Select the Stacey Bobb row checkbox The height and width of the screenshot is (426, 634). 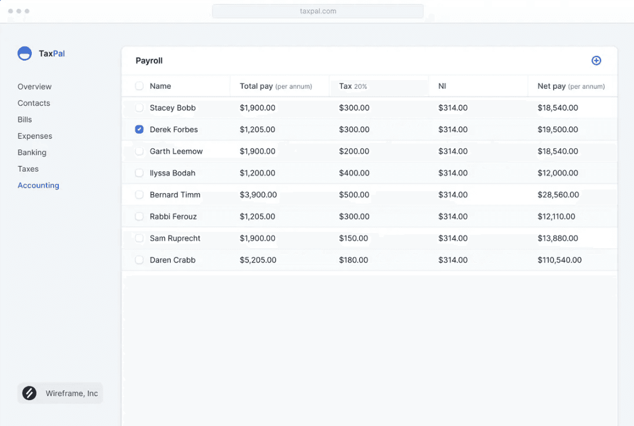[140, 108]
